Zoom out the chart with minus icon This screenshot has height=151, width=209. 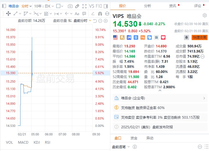coord(100,21)
